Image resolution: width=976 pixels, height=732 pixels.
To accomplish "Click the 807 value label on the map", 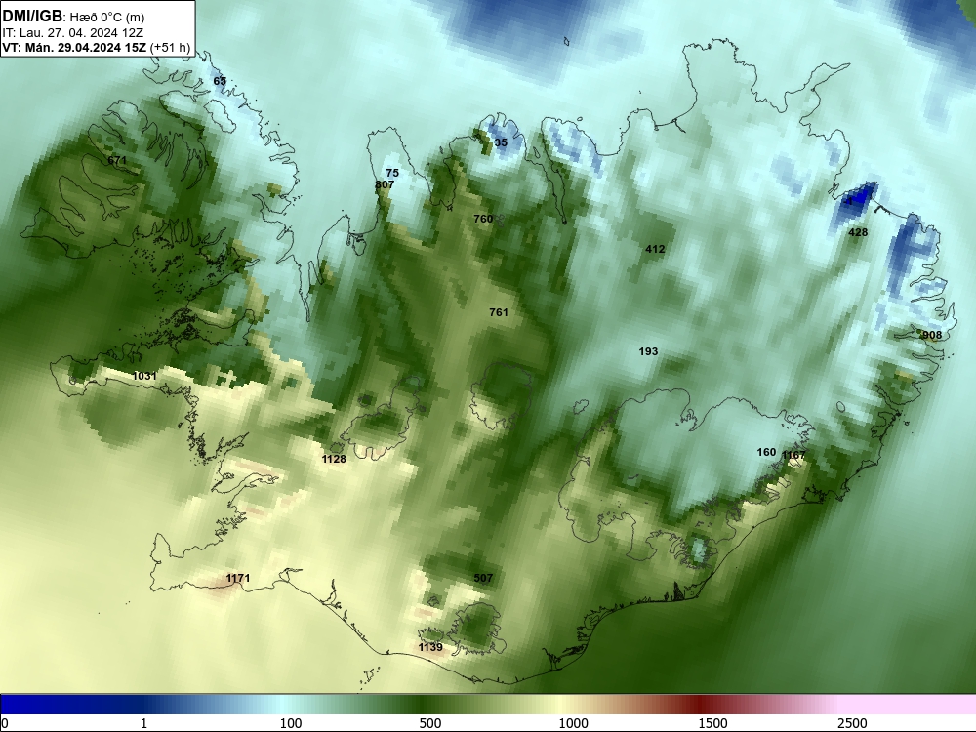I will click(x=385, y=184).
